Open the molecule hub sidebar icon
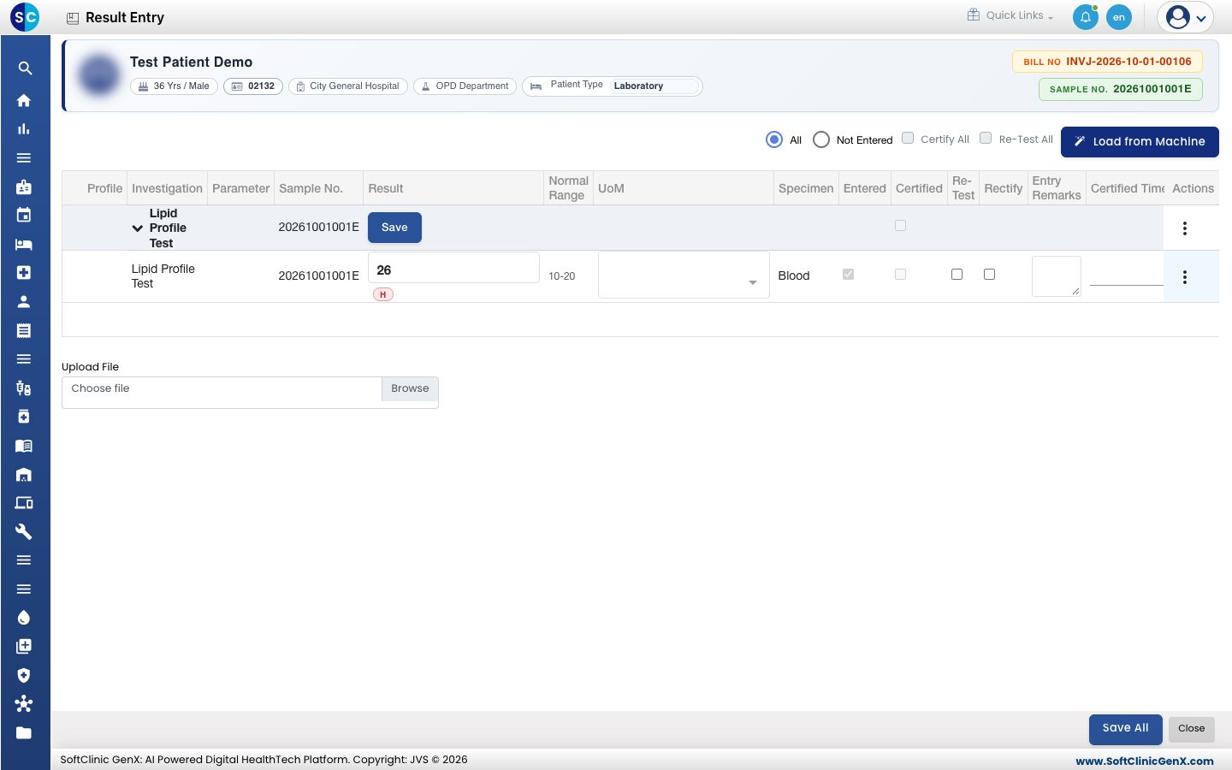Screen dimensions: 1232x770 [24, 703]
